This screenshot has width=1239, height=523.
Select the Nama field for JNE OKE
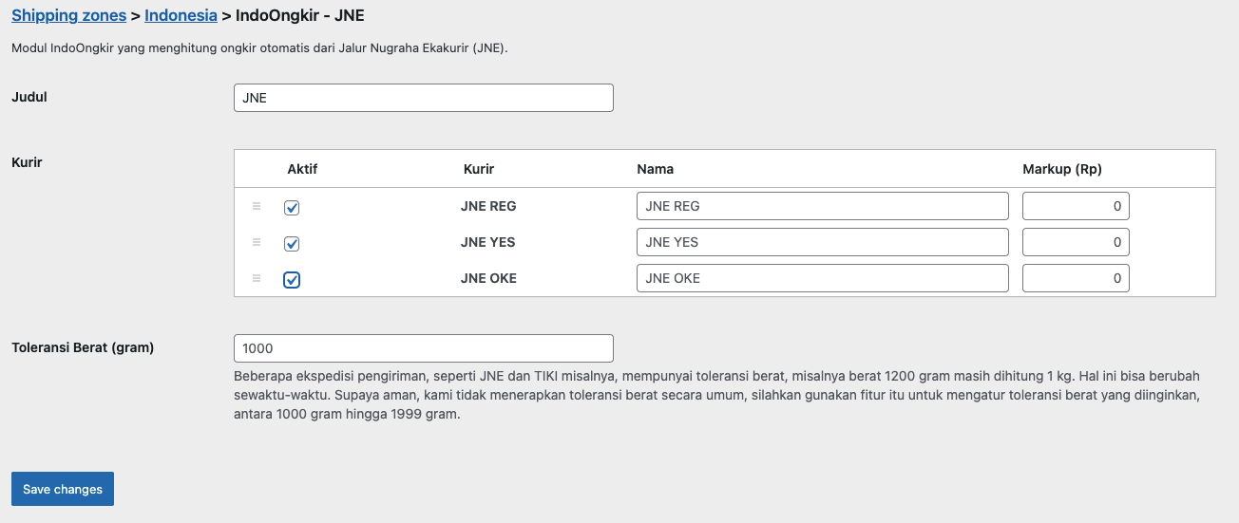(822, 278)
